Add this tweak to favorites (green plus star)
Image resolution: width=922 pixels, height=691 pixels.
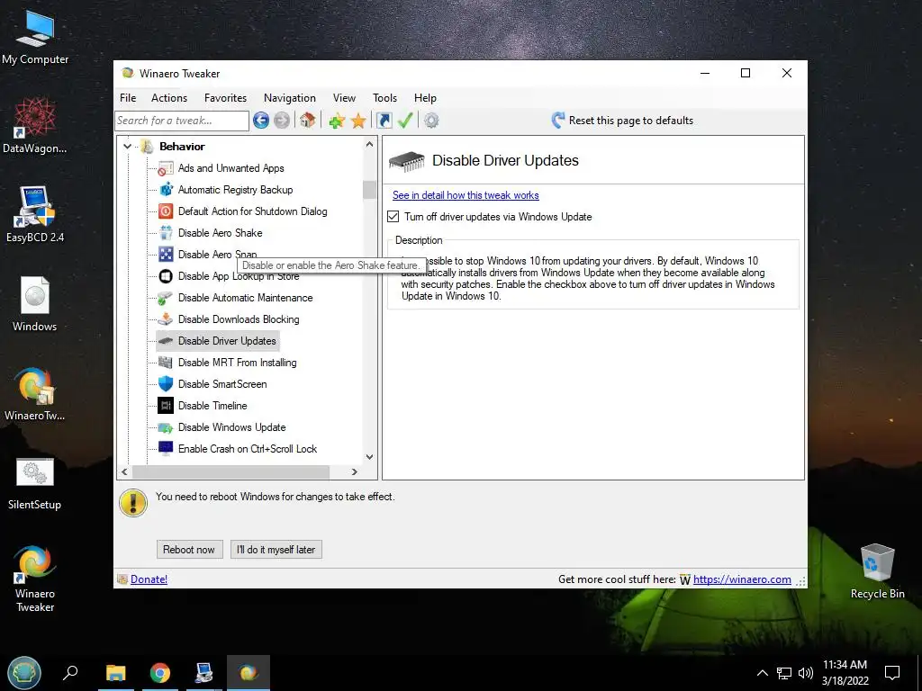pyautogui.click(x=337, y=121)
